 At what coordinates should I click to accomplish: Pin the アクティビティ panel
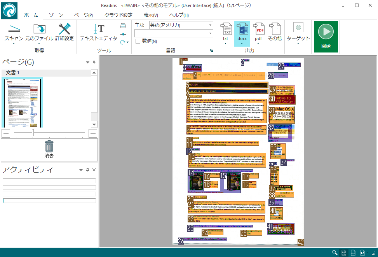pos(87,170)
